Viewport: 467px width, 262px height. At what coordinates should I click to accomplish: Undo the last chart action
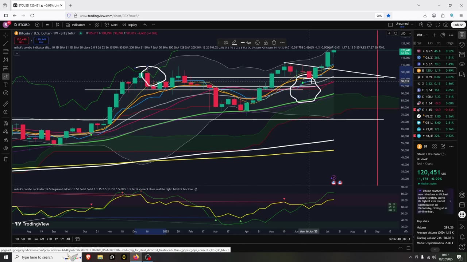(x=145, y=25)
